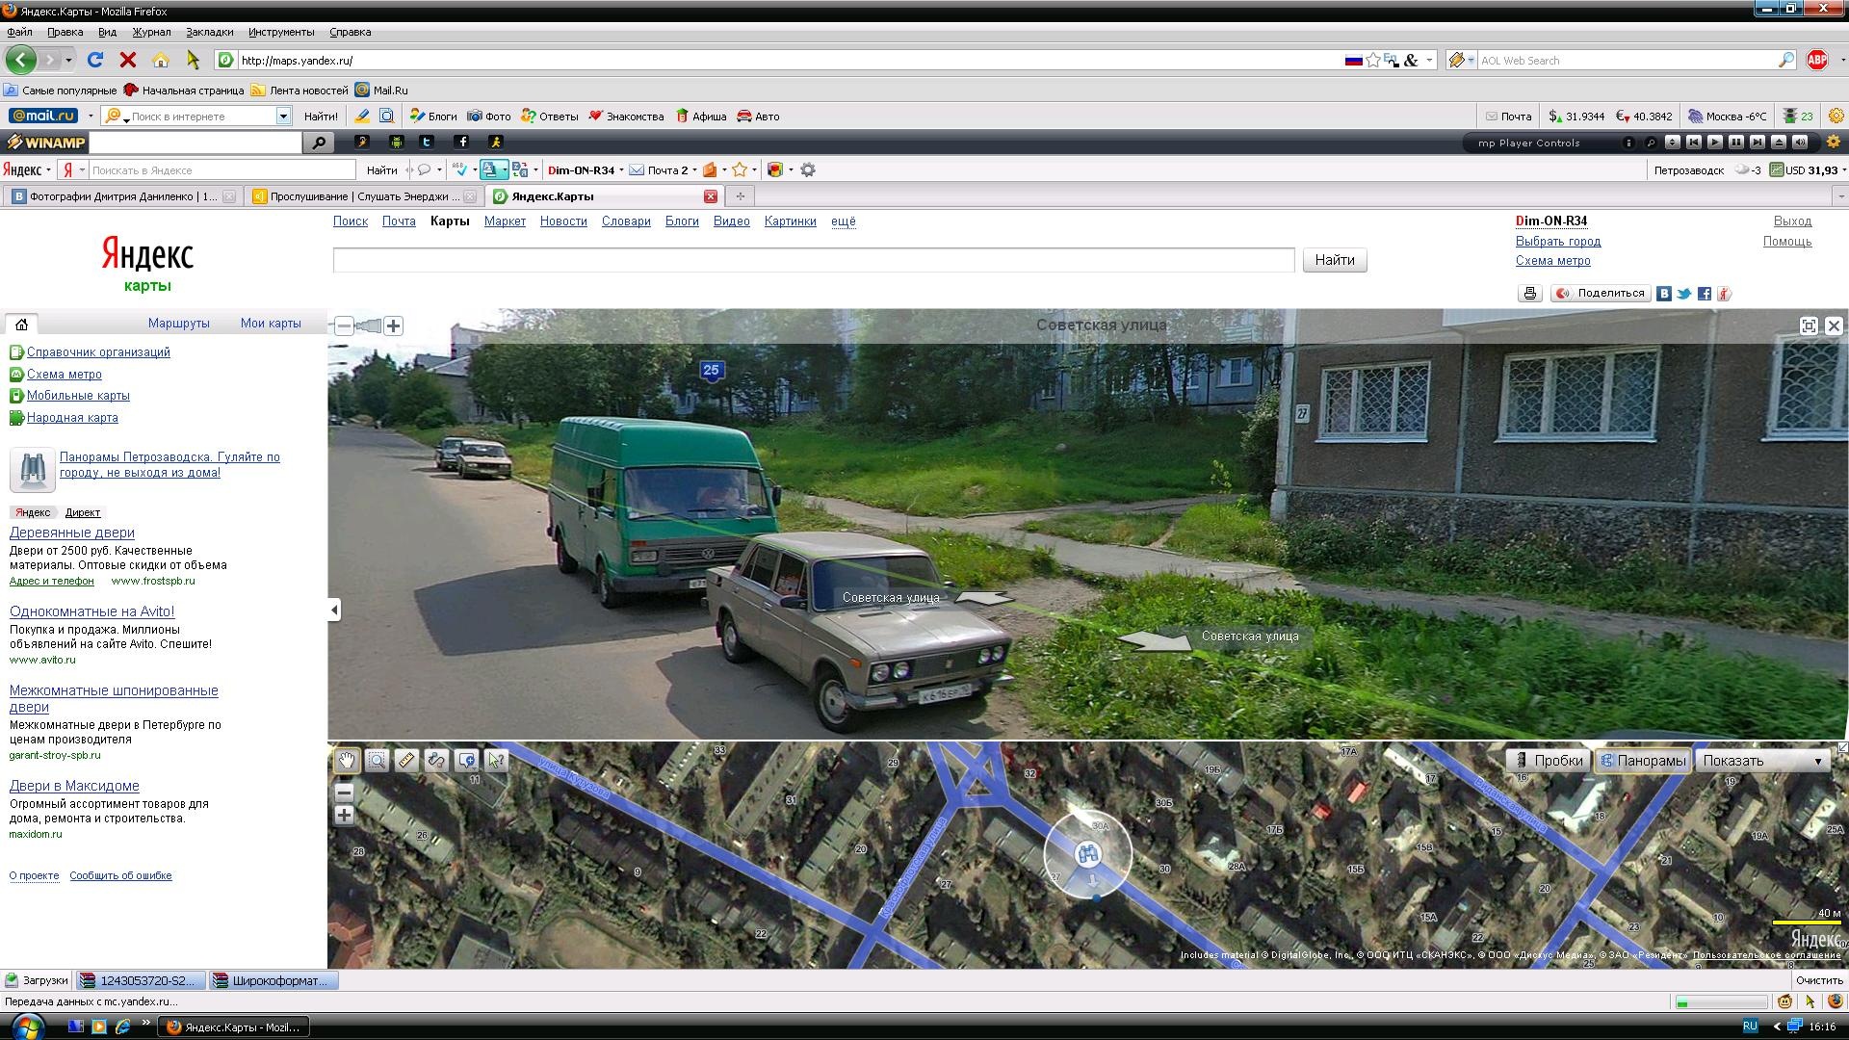Share the map on Twitter
This screenshot has width=1849, height=1040.
point(1684,294)
